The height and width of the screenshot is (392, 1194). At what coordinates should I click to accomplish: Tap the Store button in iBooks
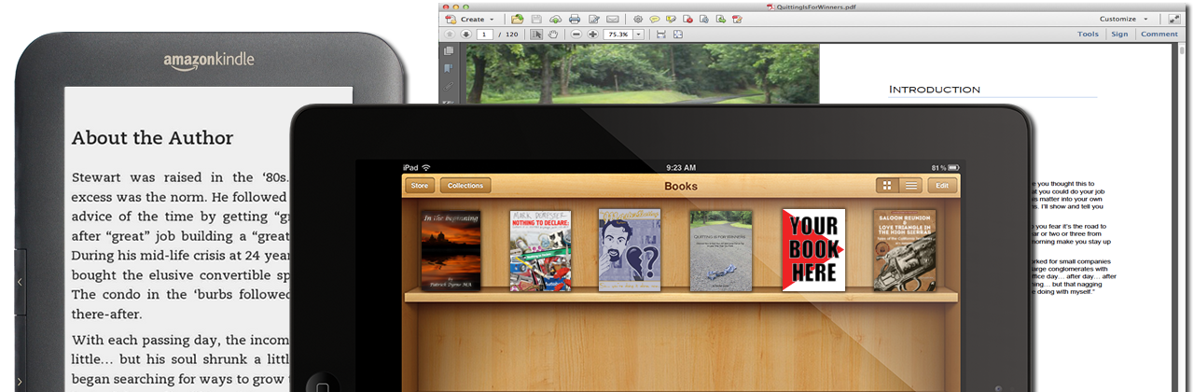tap(419, 186)
